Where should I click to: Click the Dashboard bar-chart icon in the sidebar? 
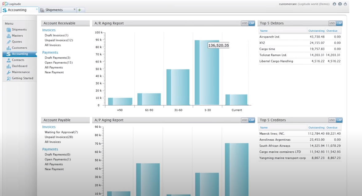(x=9, y=66)
